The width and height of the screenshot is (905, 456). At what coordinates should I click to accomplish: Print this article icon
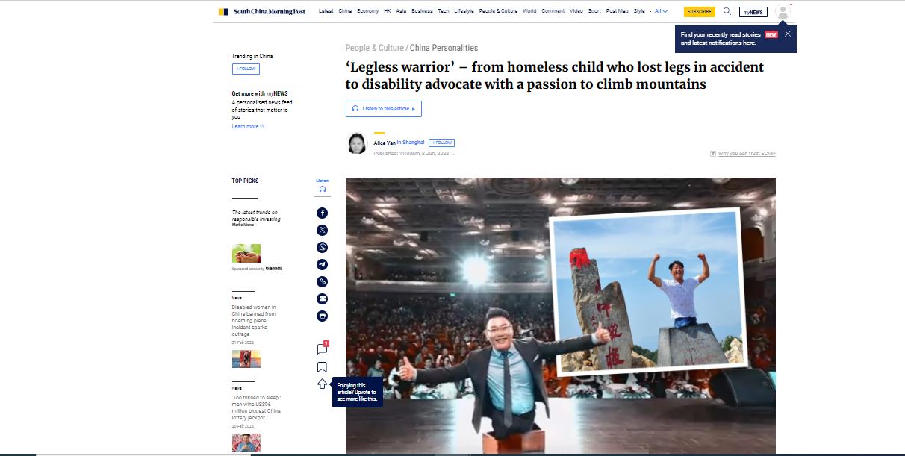coord(322,316)
